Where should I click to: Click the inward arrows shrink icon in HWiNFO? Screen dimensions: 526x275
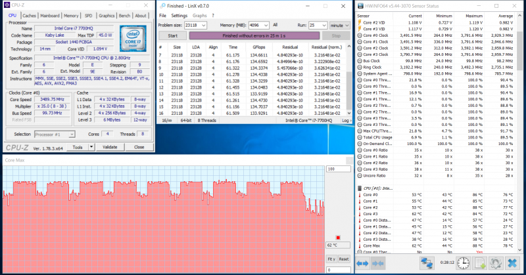click(x=377, y=264)
